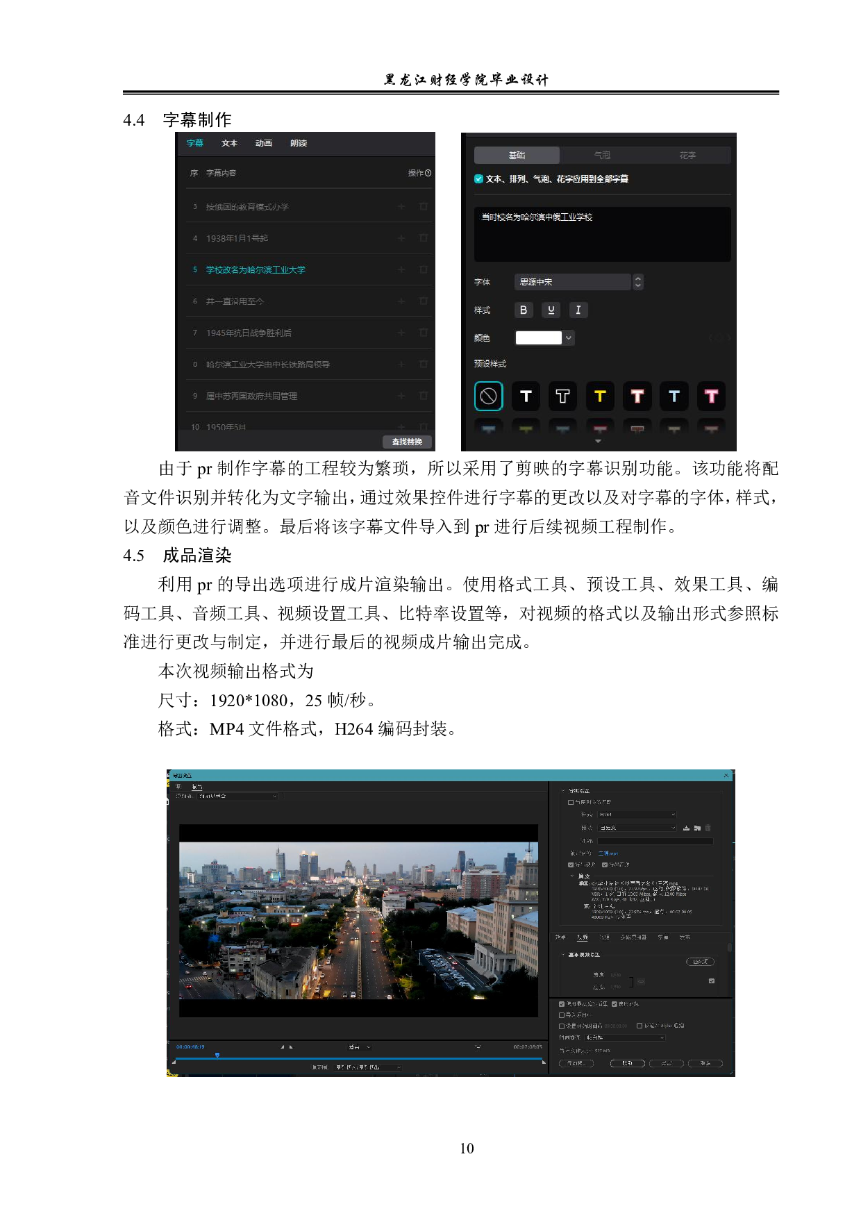Click the delete preset trash icon
Viewport: 861px width, 1218px height.
(x=708, y=828)
